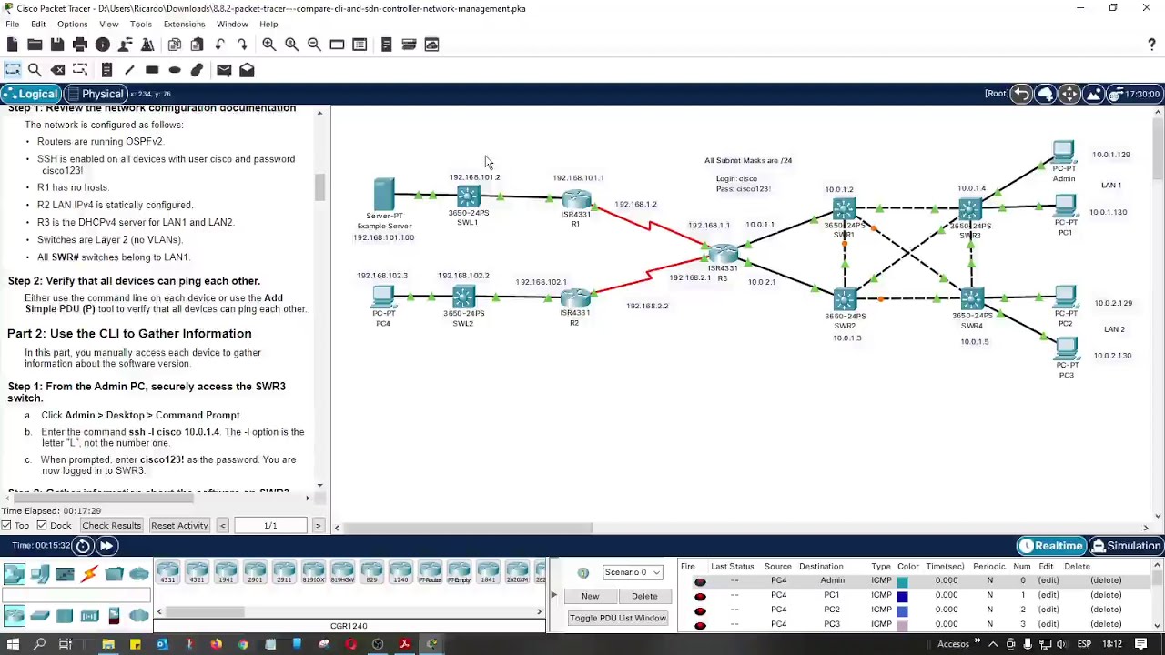Select the Connections lightning bolt category
Image resolution: width=1165 pixels, height=655 pixels.
click(x=89, y=574)
